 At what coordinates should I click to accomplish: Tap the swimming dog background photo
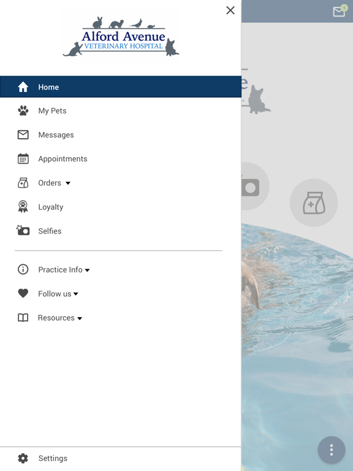click(297, 347)
